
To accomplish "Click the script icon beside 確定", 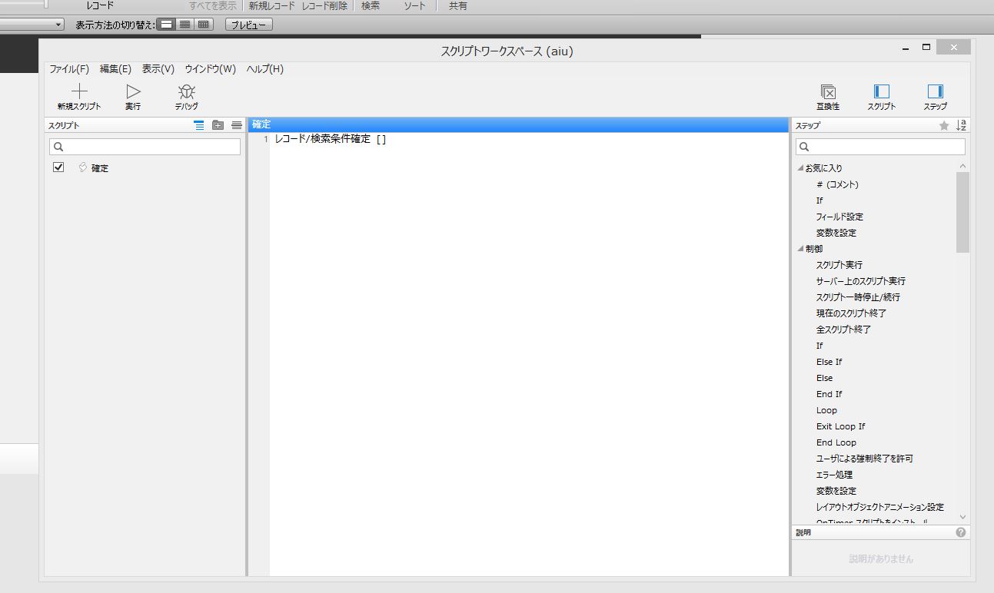I will tap(82, 167).
